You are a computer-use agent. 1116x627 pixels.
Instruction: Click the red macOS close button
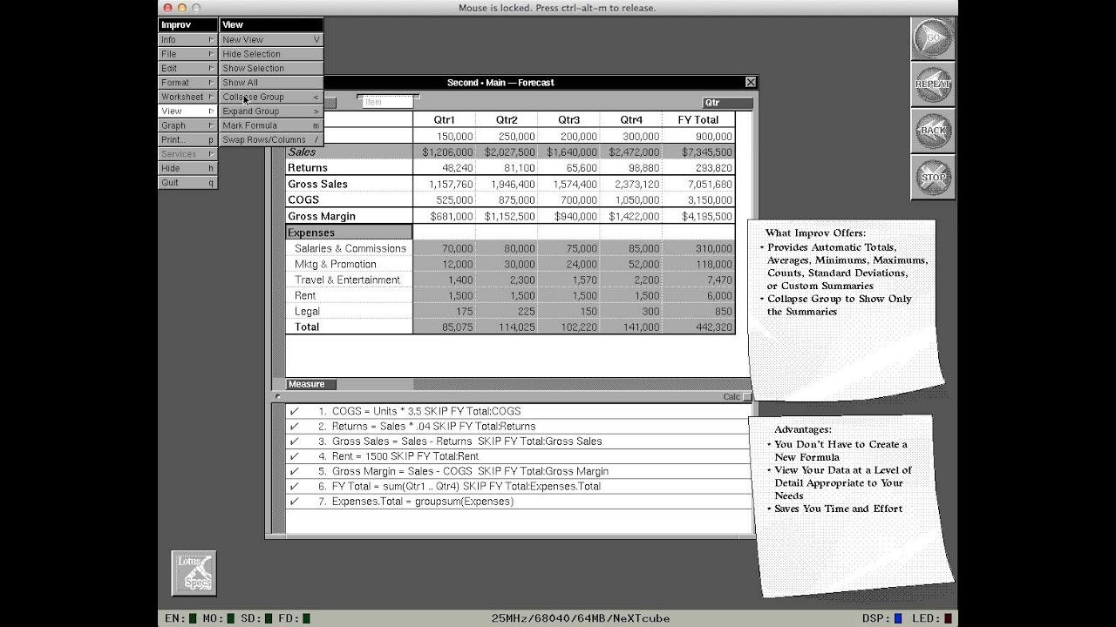coord(167,8)
